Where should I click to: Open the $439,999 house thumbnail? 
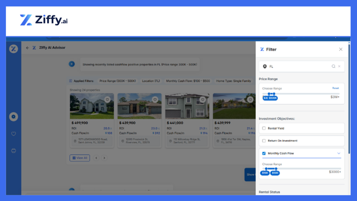(235, 106)
